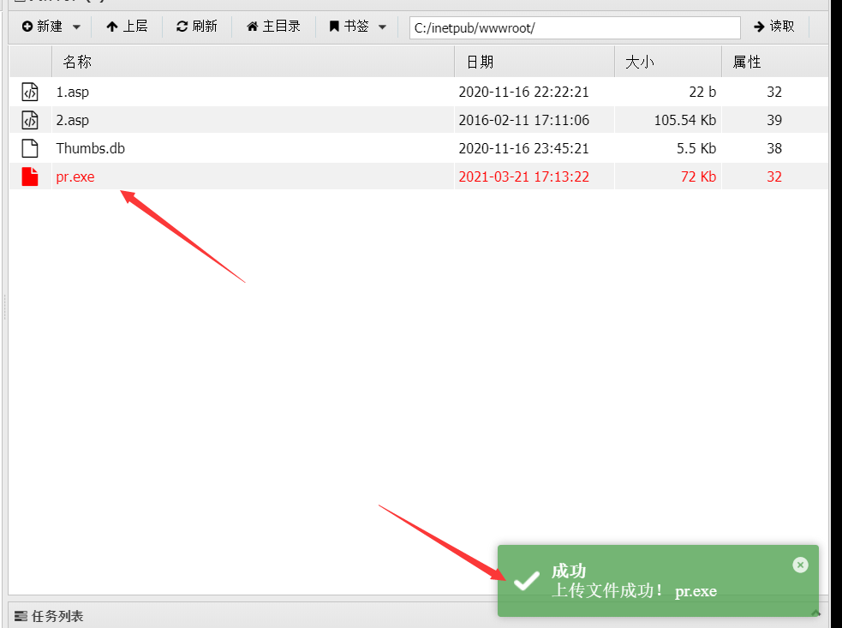842x628 pixels.
Task: Click the 书签 bookmark icon
Action: click(x=334, y=27)
